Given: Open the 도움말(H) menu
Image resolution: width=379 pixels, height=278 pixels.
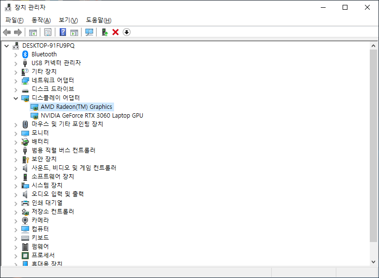Looking at the screenshot, I should [x=99, y=20].
